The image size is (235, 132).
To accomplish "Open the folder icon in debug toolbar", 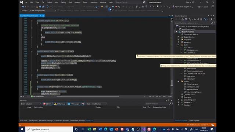I will [102, 7].
